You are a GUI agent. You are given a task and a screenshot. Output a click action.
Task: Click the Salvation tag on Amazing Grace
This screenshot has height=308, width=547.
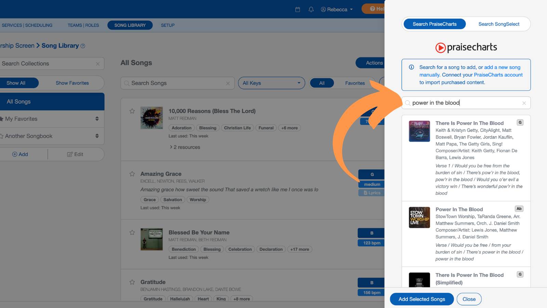(173, 200)
